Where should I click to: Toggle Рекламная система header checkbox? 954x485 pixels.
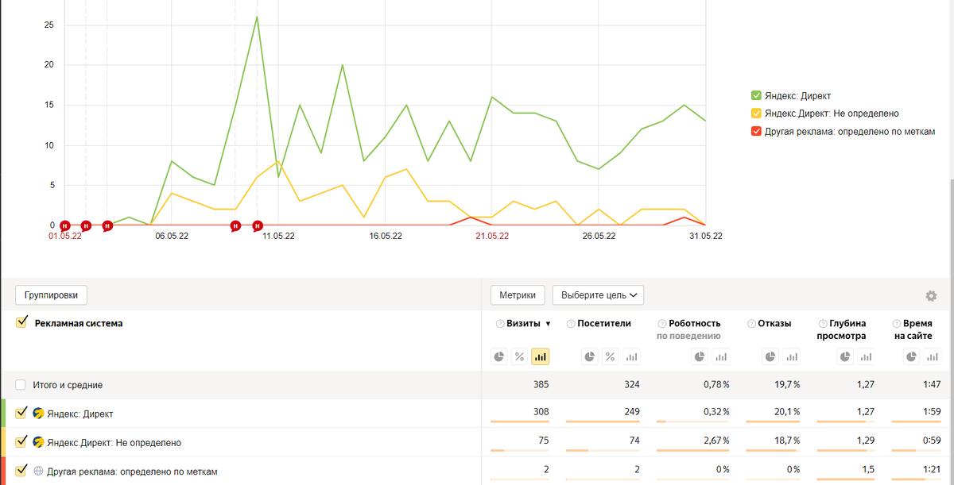click(21, 322)
